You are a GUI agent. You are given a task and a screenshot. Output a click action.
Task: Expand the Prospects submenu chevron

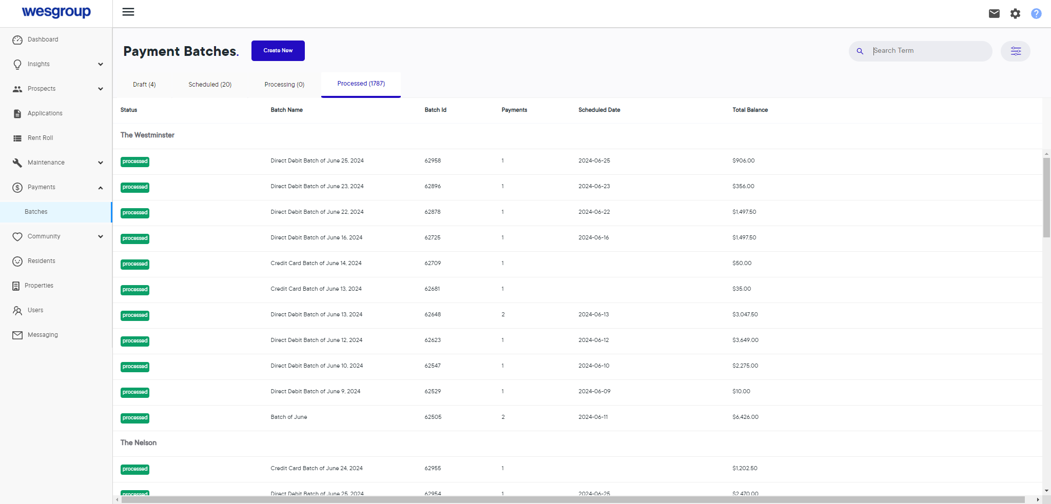[101, 89]
